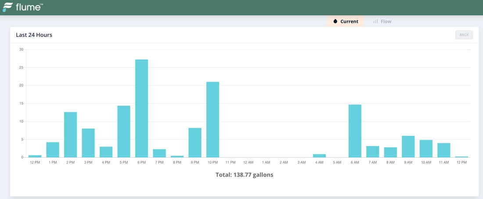The width and height of the screenshot is (483, 199).
Task: Click the 9 AM usage bar
Action: click(408, 146)
